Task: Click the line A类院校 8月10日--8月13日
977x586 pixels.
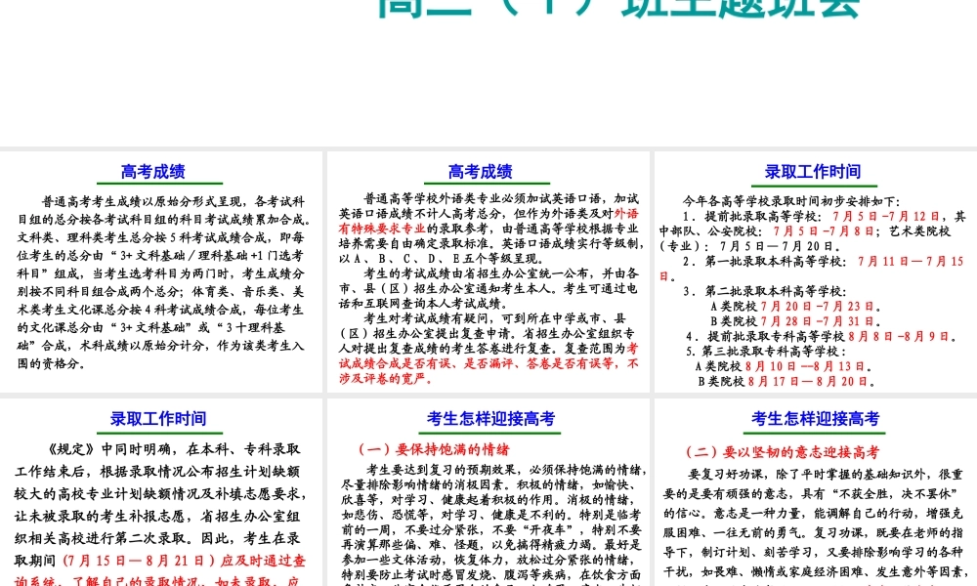Action: coord(784,366)
